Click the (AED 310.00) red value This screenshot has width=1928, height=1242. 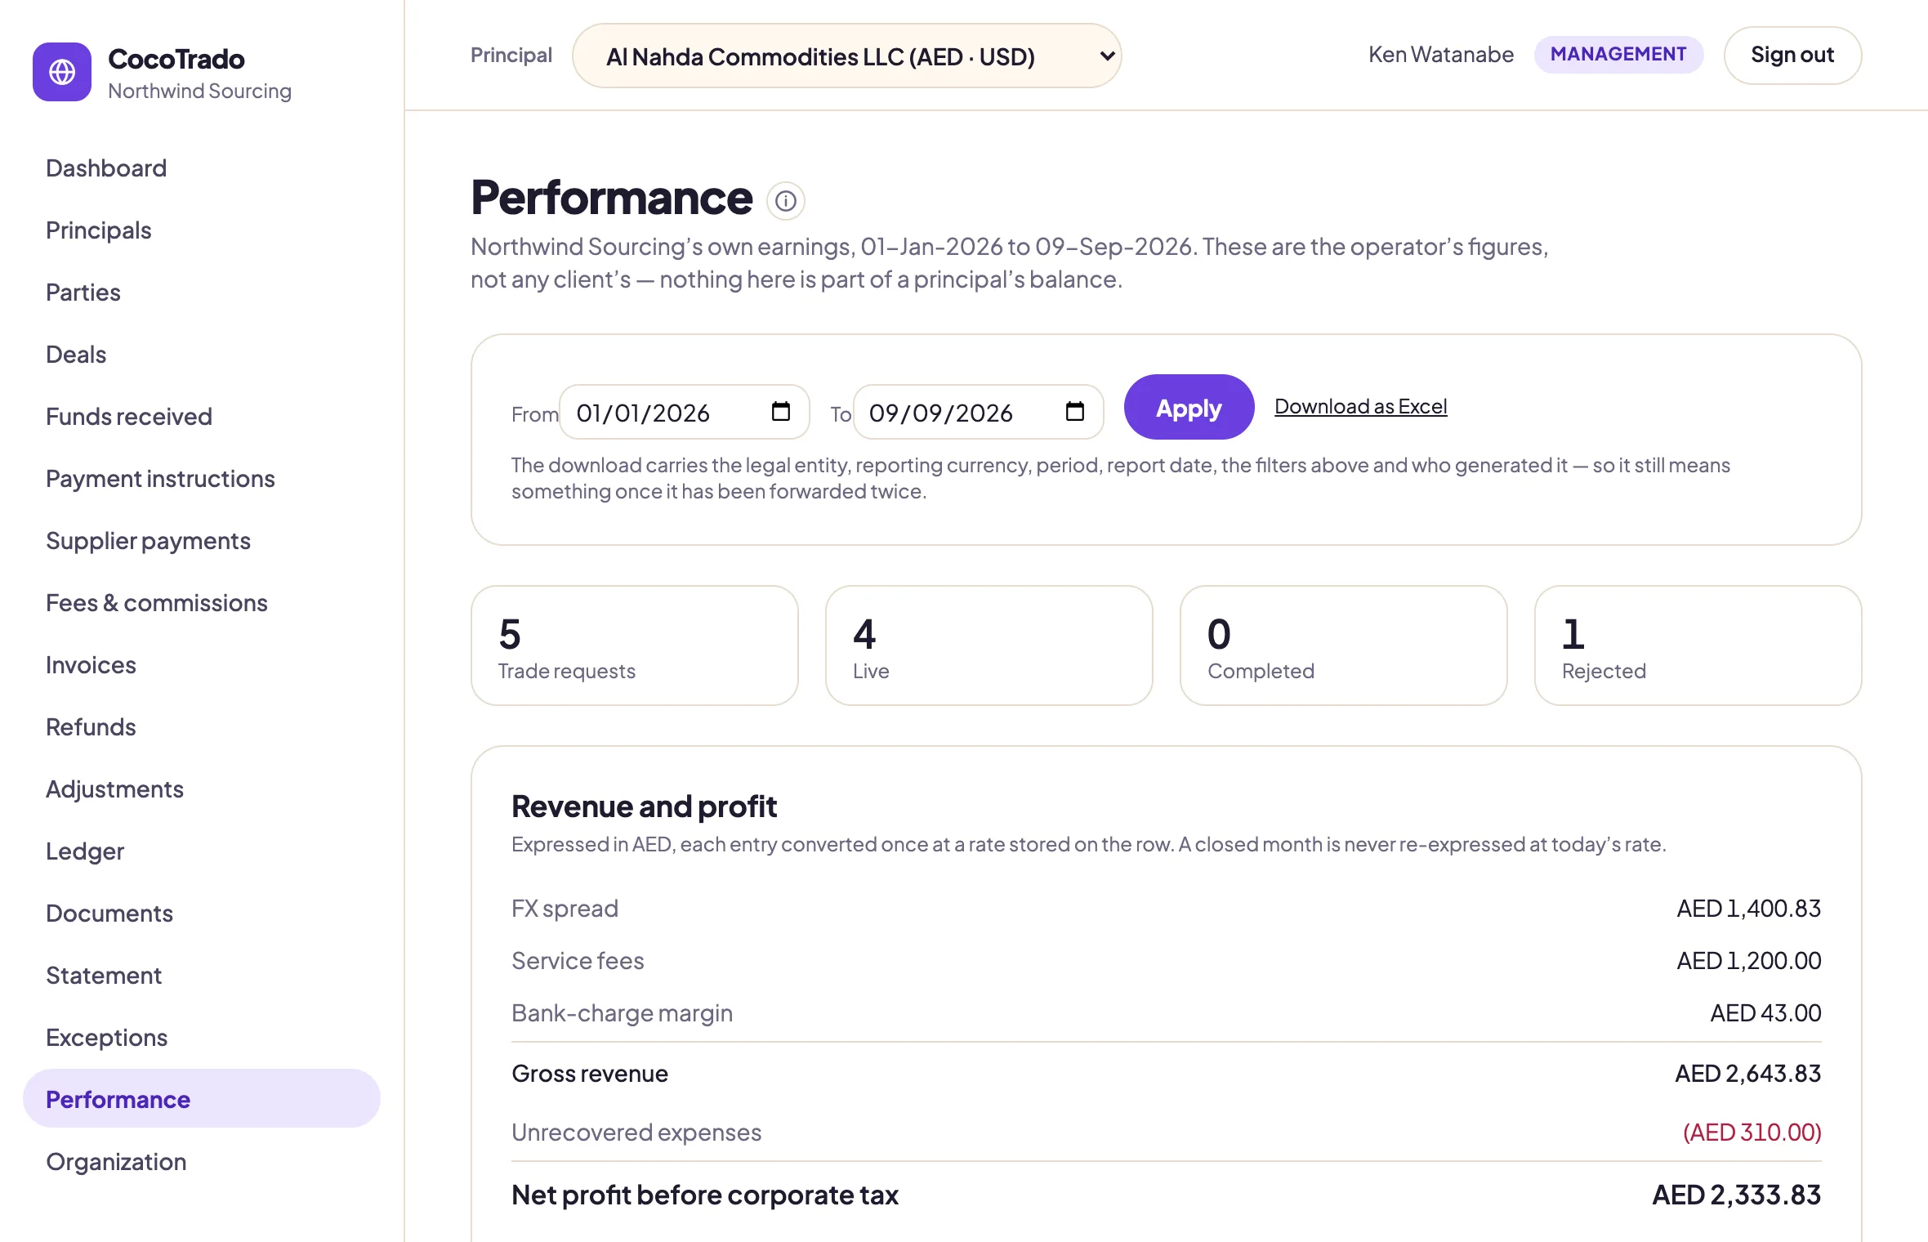tap(1752, 1133)
